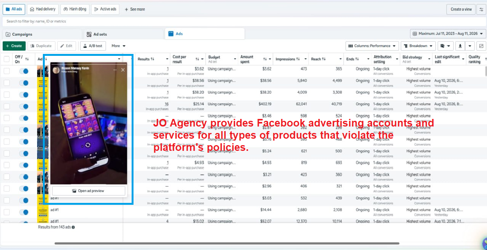Select the Hành động filter
This screenshot has height=250, width=487.
[x=75, y=9]
